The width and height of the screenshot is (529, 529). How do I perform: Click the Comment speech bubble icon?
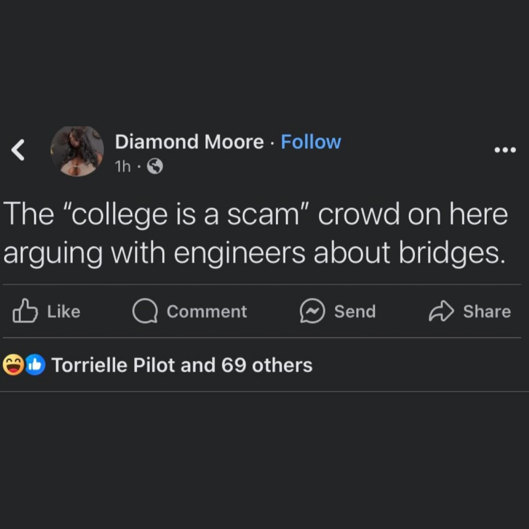coord(145,311)
